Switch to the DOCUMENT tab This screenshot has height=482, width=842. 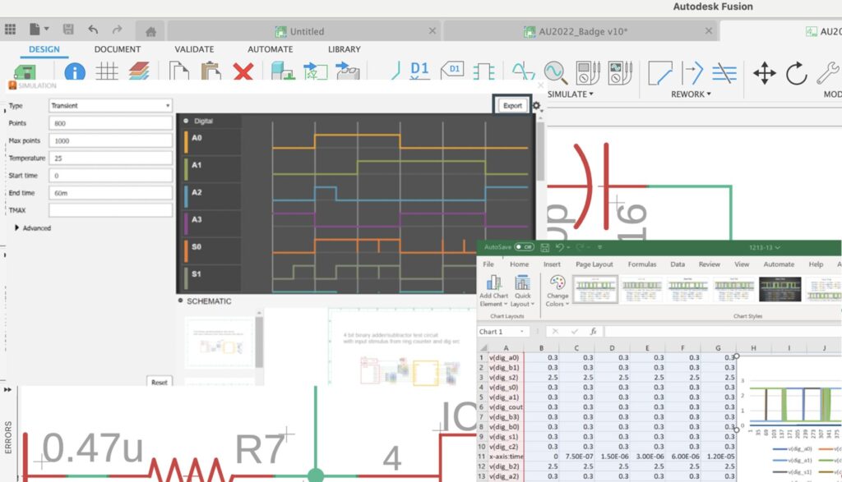117,48
